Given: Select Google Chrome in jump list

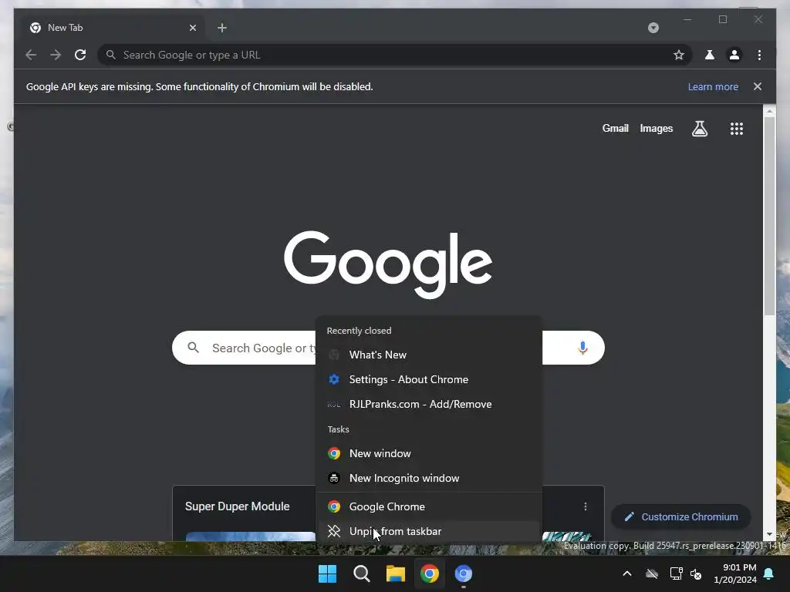Looking at the screenshot, I should point(429,507).
